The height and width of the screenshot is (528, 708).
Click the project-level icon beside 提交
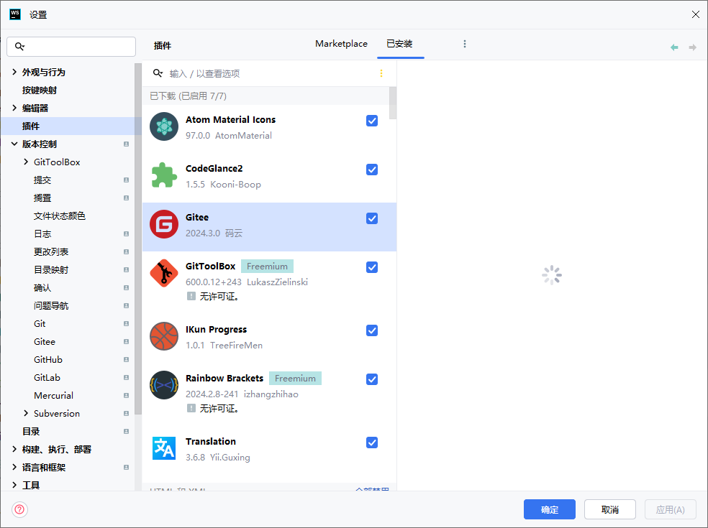[127, 180]
